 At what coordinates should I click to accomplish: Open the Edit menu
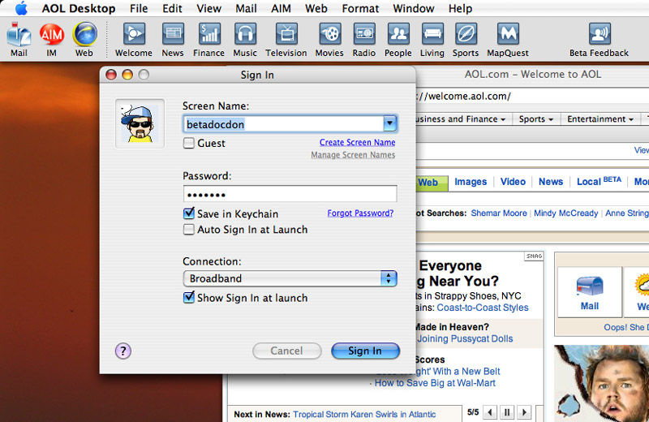pyautogui.click(x=172, y=8)
